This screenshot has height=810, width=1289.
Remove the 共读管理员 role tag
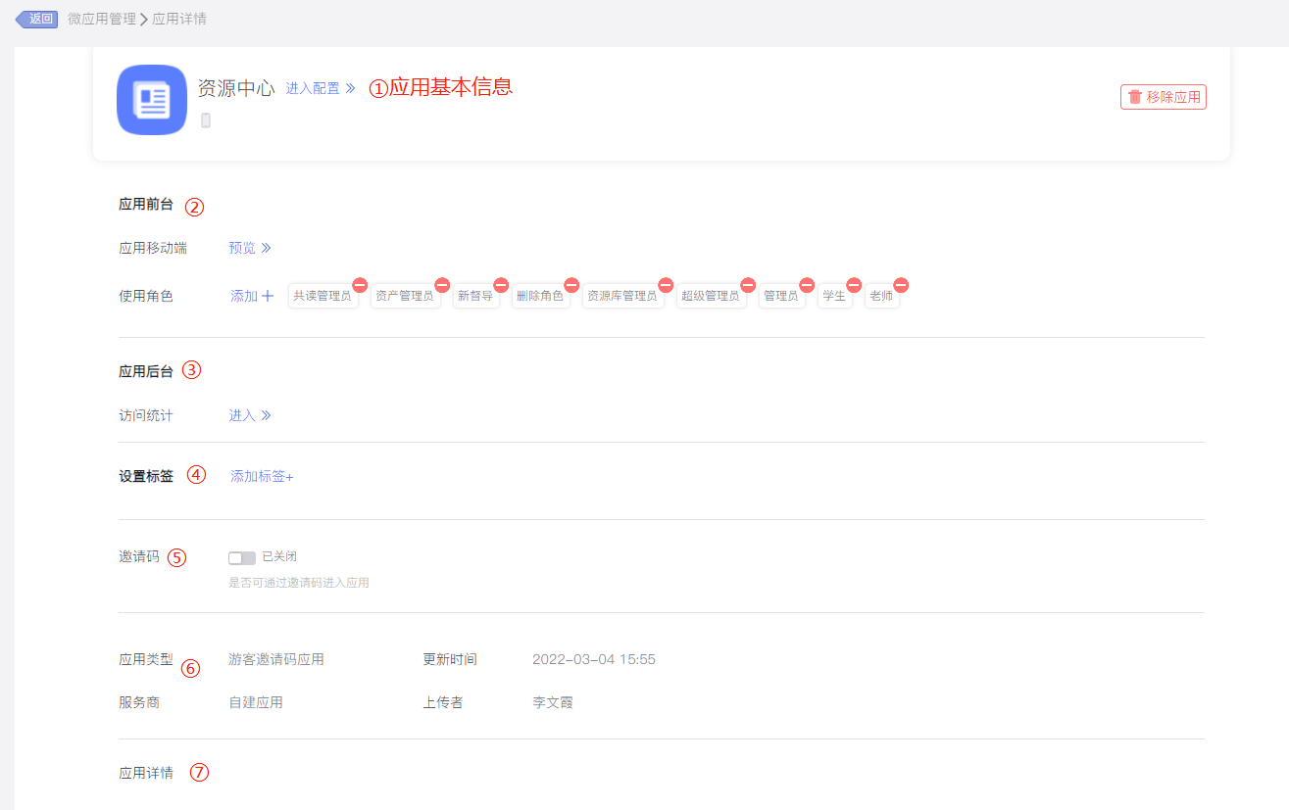(x=360, y=285)
